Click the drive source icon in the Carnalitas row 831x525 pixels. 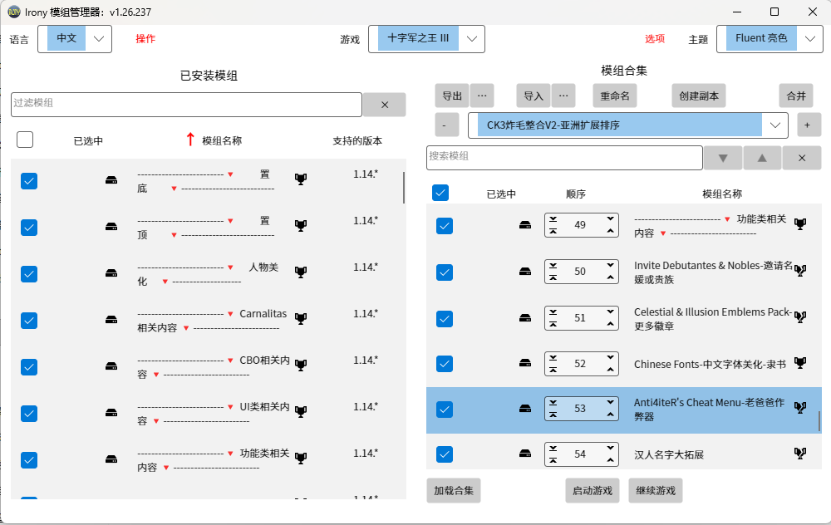[111, 320]
